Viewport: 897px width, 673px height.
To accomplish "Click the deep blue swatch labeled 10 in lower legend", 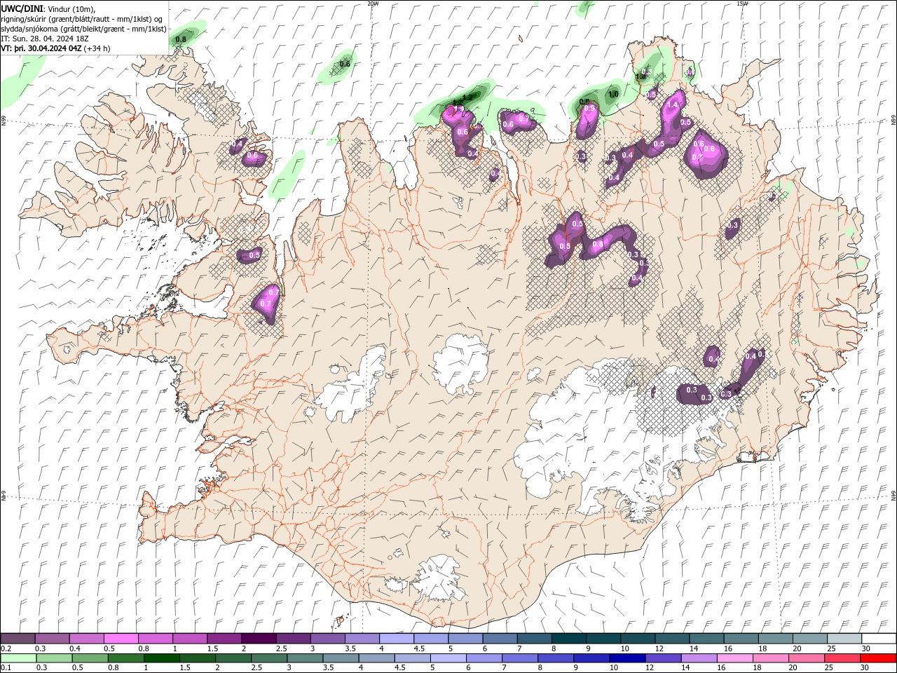I will (x=627, y=658).
